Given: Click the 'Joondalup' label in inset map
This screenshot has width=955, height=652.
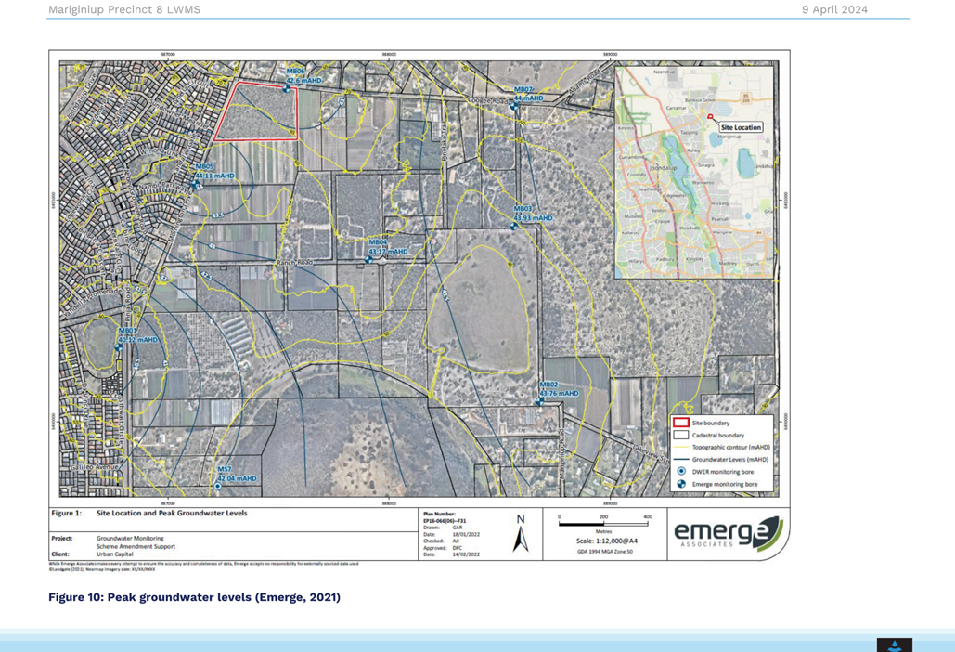Looking at the screenshot, I should point(663,167).
